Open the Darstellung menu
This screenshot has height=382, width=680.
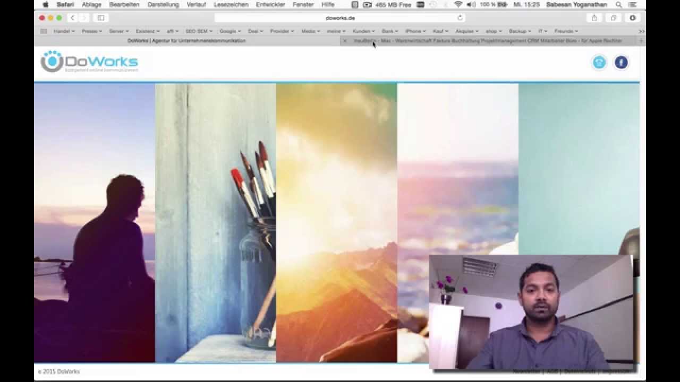pyautogui.click(x=163, y=5)
